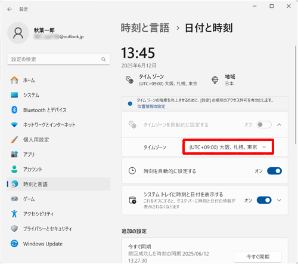
Task: Click the アプリ icon in sidebar
Action: (x=14, y=154)
